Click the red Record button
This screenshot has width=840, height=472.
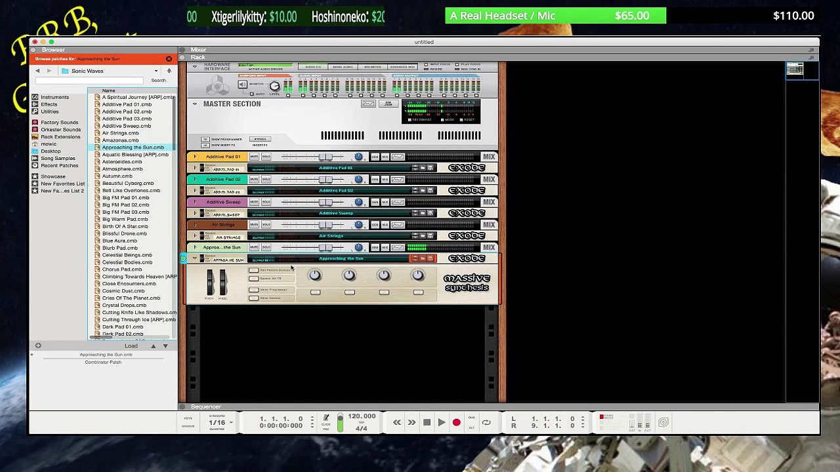(456, 423)
